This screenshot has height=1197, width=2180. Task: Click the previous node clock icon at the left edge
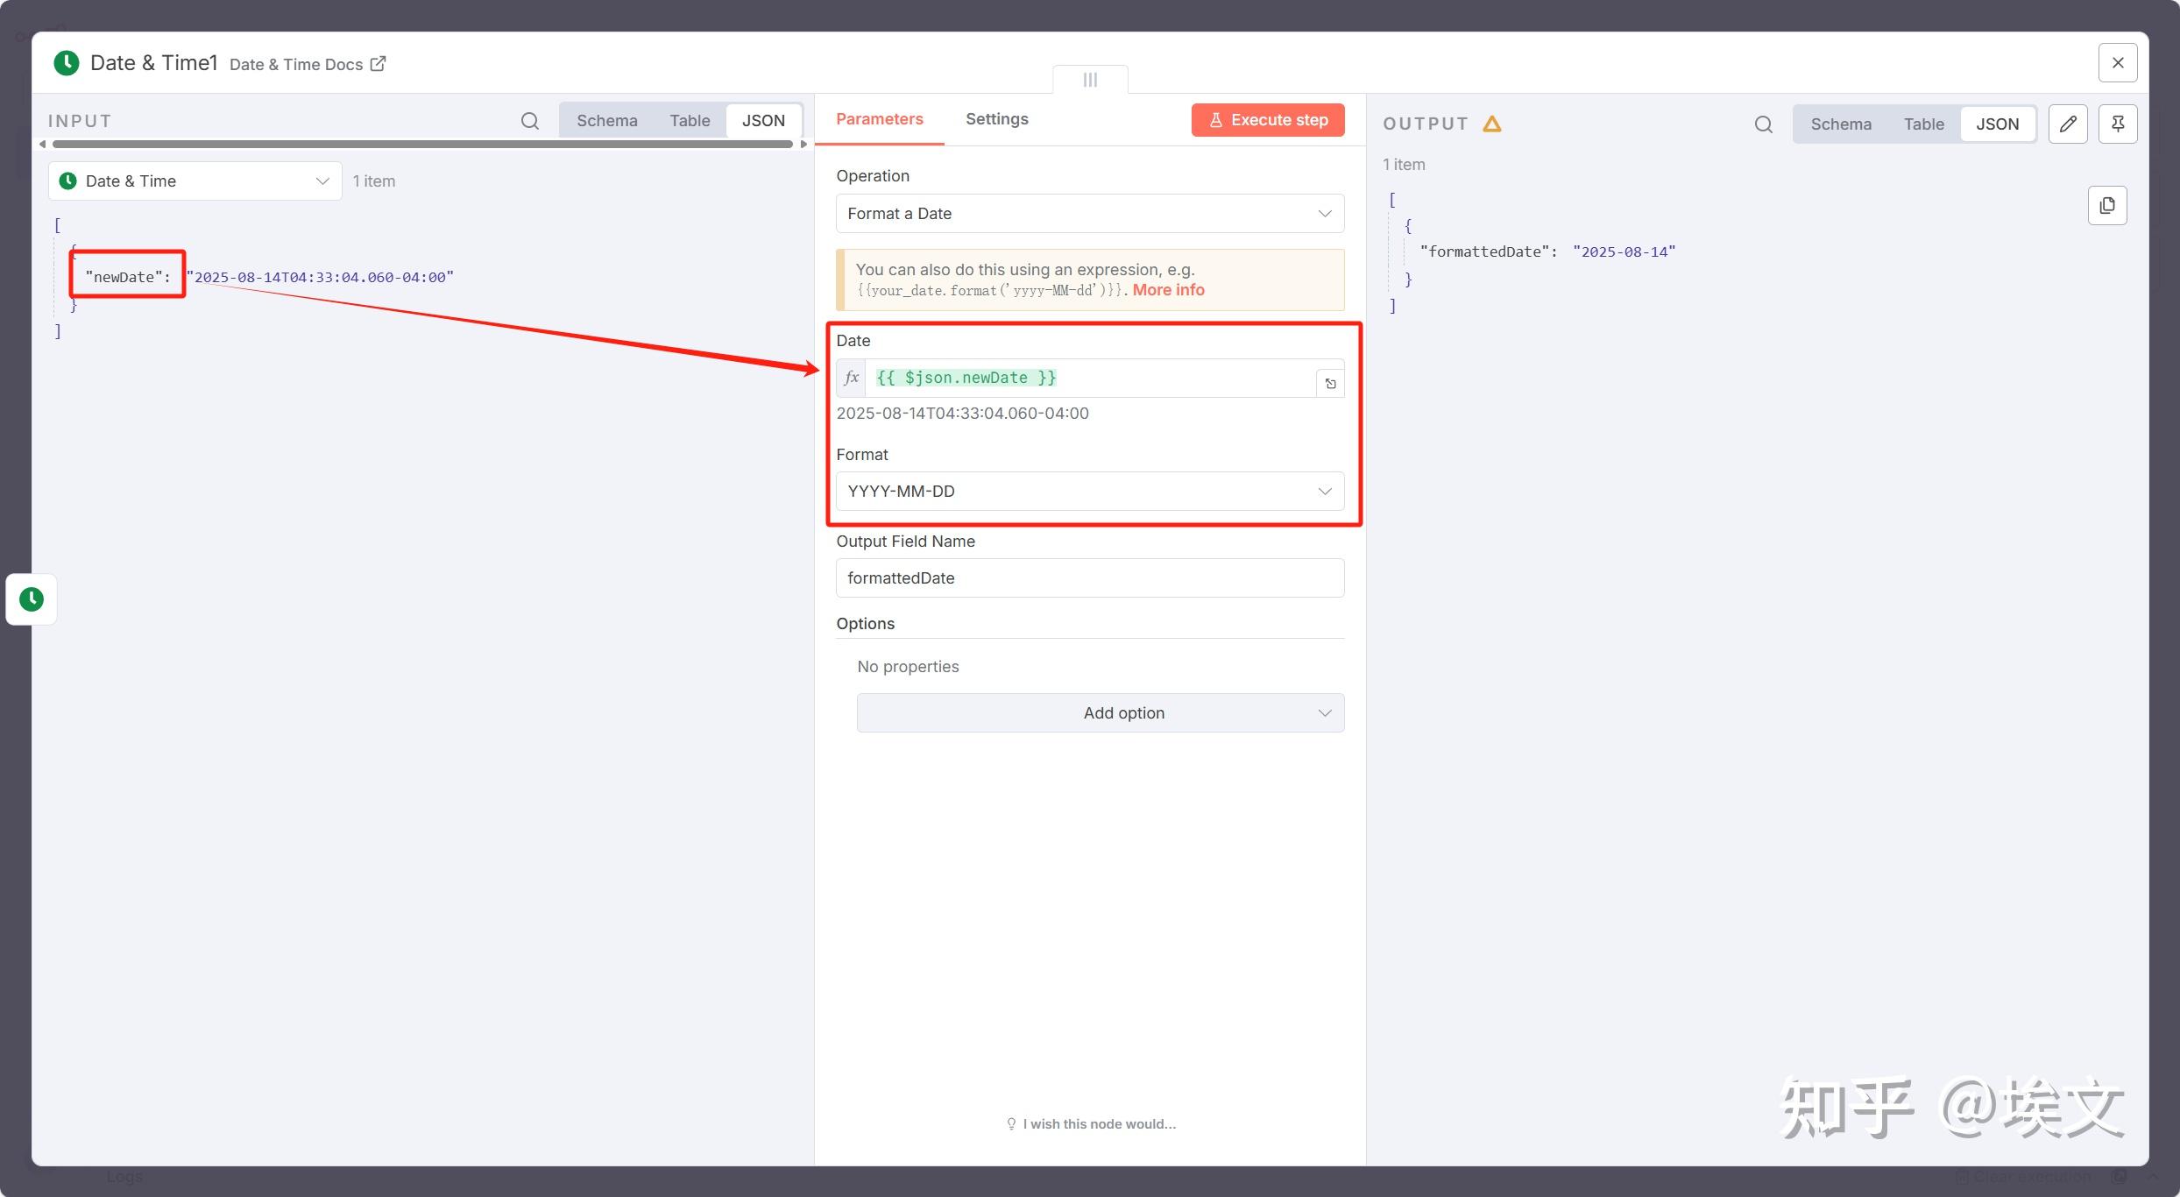[32, 599]
